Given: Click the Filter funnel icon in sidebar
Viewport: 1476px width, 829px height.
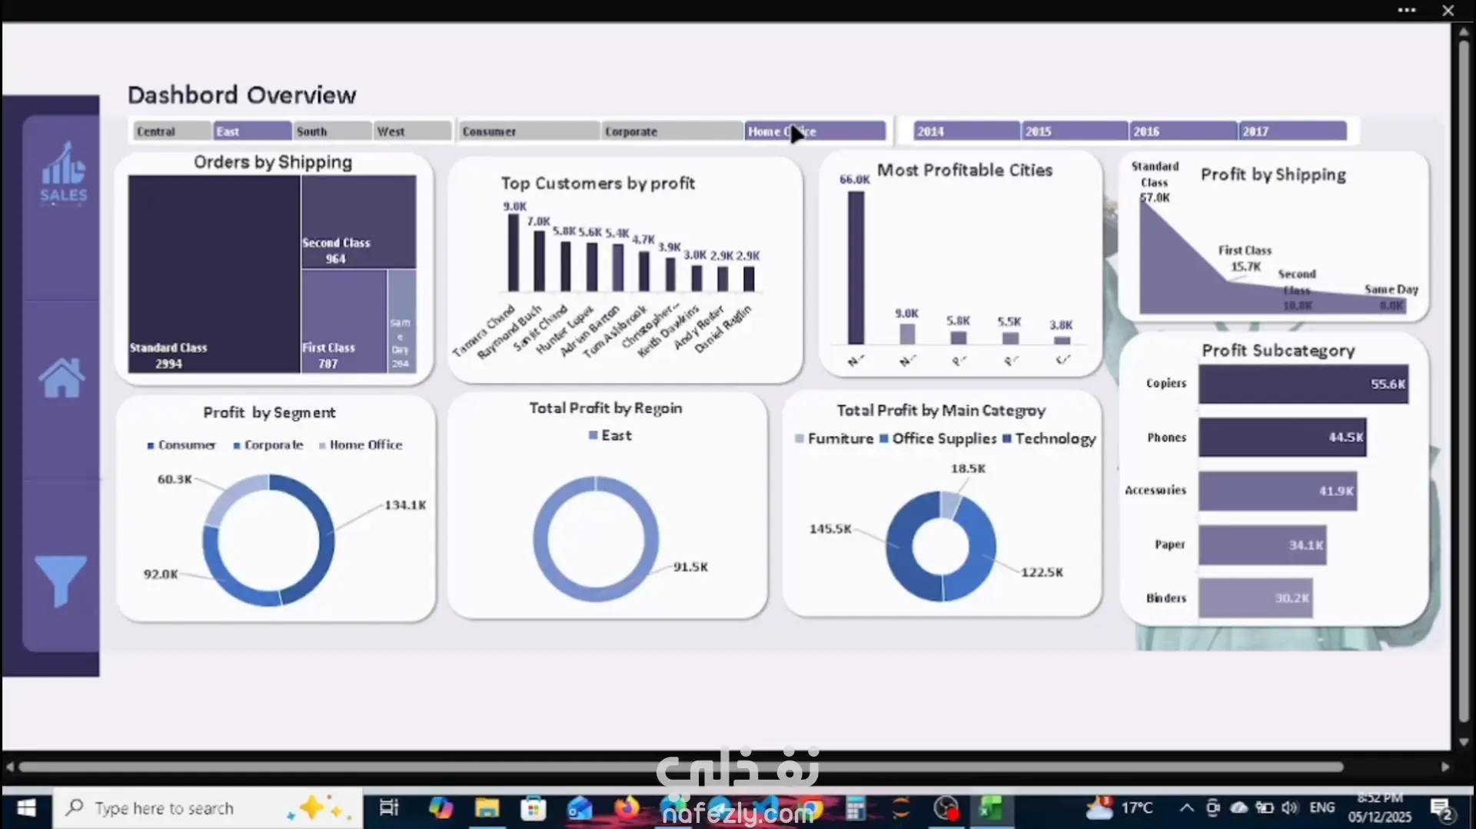Looking at the screenshot, I should click(61, 581).
